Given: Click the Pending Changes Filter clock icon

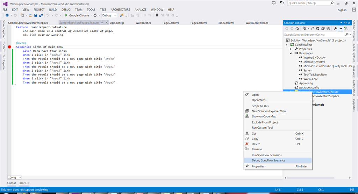Looking at the screenshot, I should point(305,29).
